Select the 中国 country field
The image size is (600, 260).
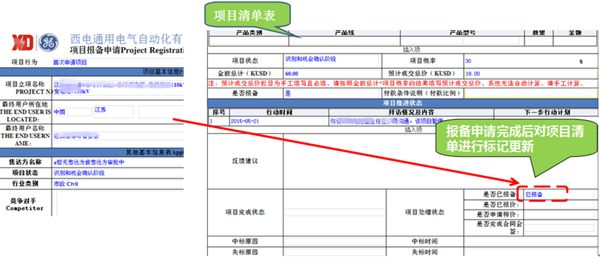(72, 111)
